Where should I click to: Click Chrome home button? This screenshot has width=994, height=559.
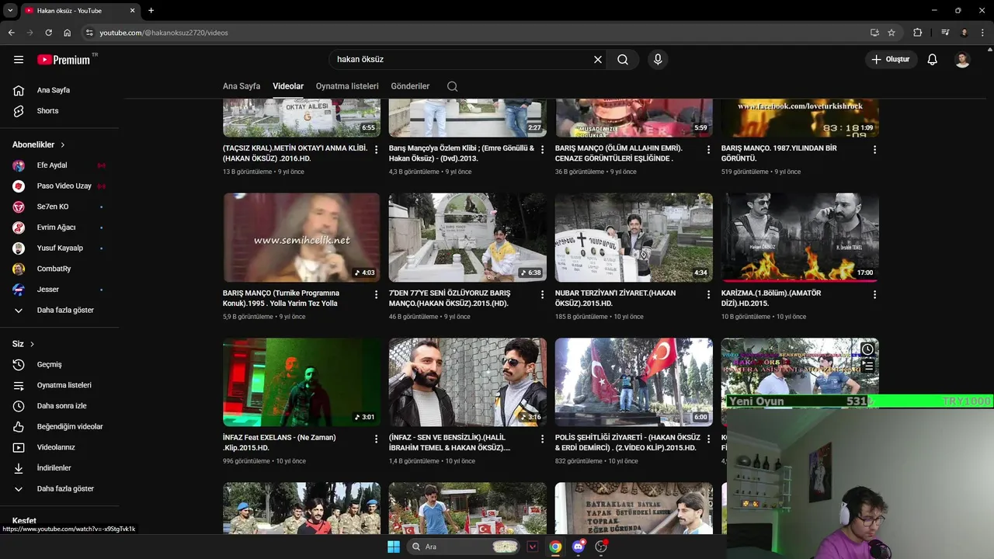(x=68, y=33)
